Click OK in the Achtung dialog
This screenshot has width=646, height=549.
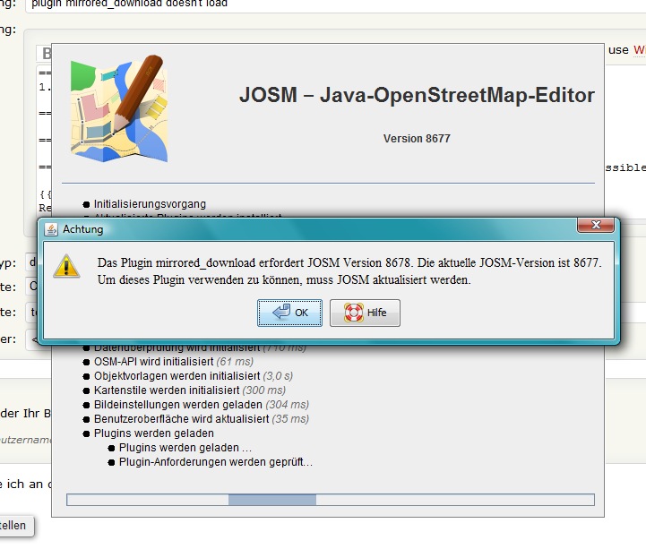tap(289, 313)
